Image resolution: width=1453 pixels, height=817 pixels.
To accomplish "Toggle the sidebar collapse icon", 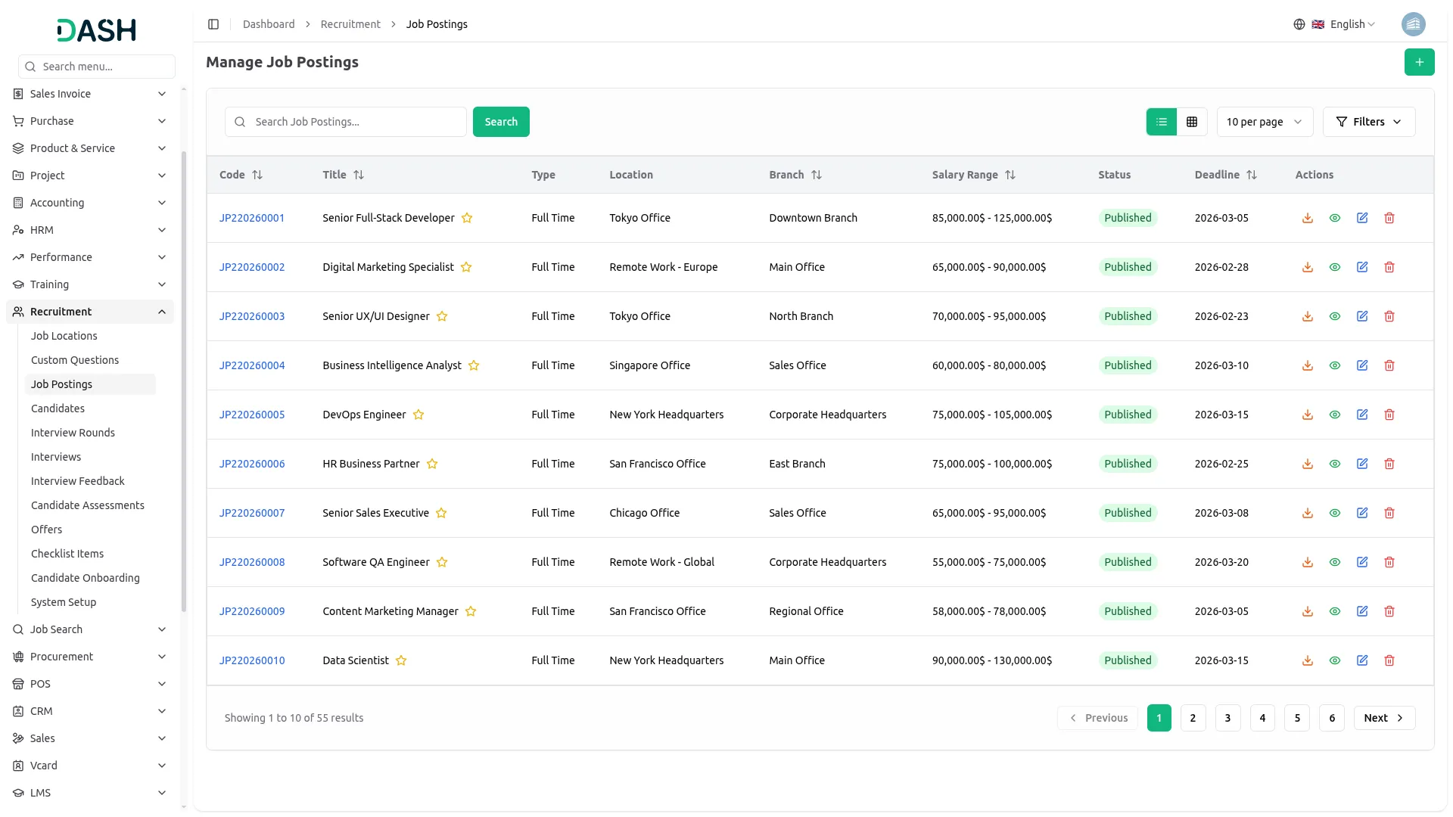I will click(x=213, y=24).
